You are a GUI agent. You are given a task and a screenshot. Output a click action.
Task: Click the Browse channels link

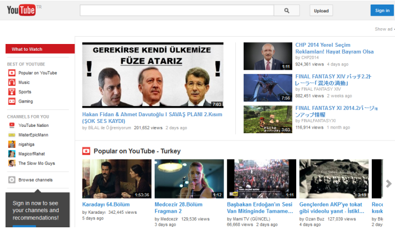pyautogui.click(x=36, y=180)
